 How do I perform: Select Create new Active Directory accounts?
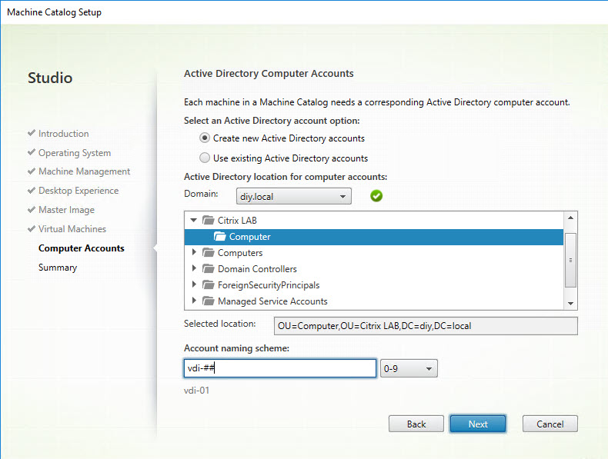pyautogui.click(x=205, y=138)
